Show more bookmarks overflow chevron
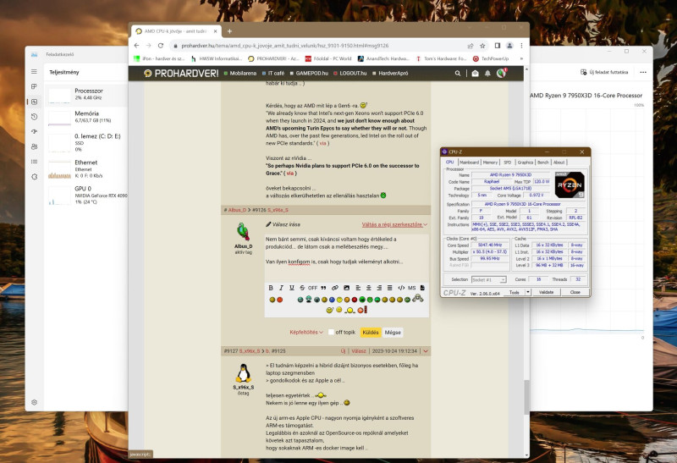 [x=521, y=58]
